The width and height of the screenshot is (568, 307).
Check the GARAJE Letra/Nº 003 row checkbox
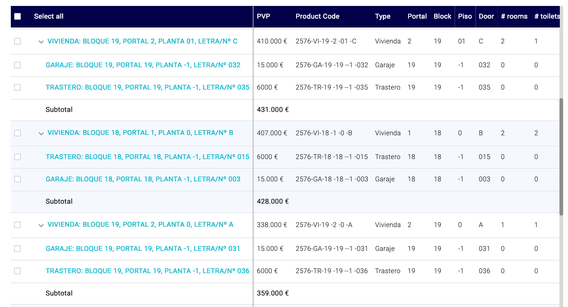click(x=17, y=179)
